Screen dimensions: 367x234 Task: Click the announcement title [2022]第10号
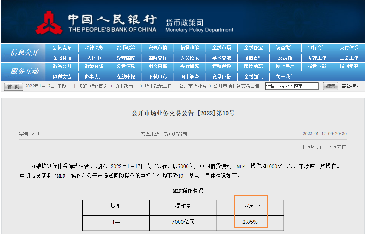click(183, 113)
